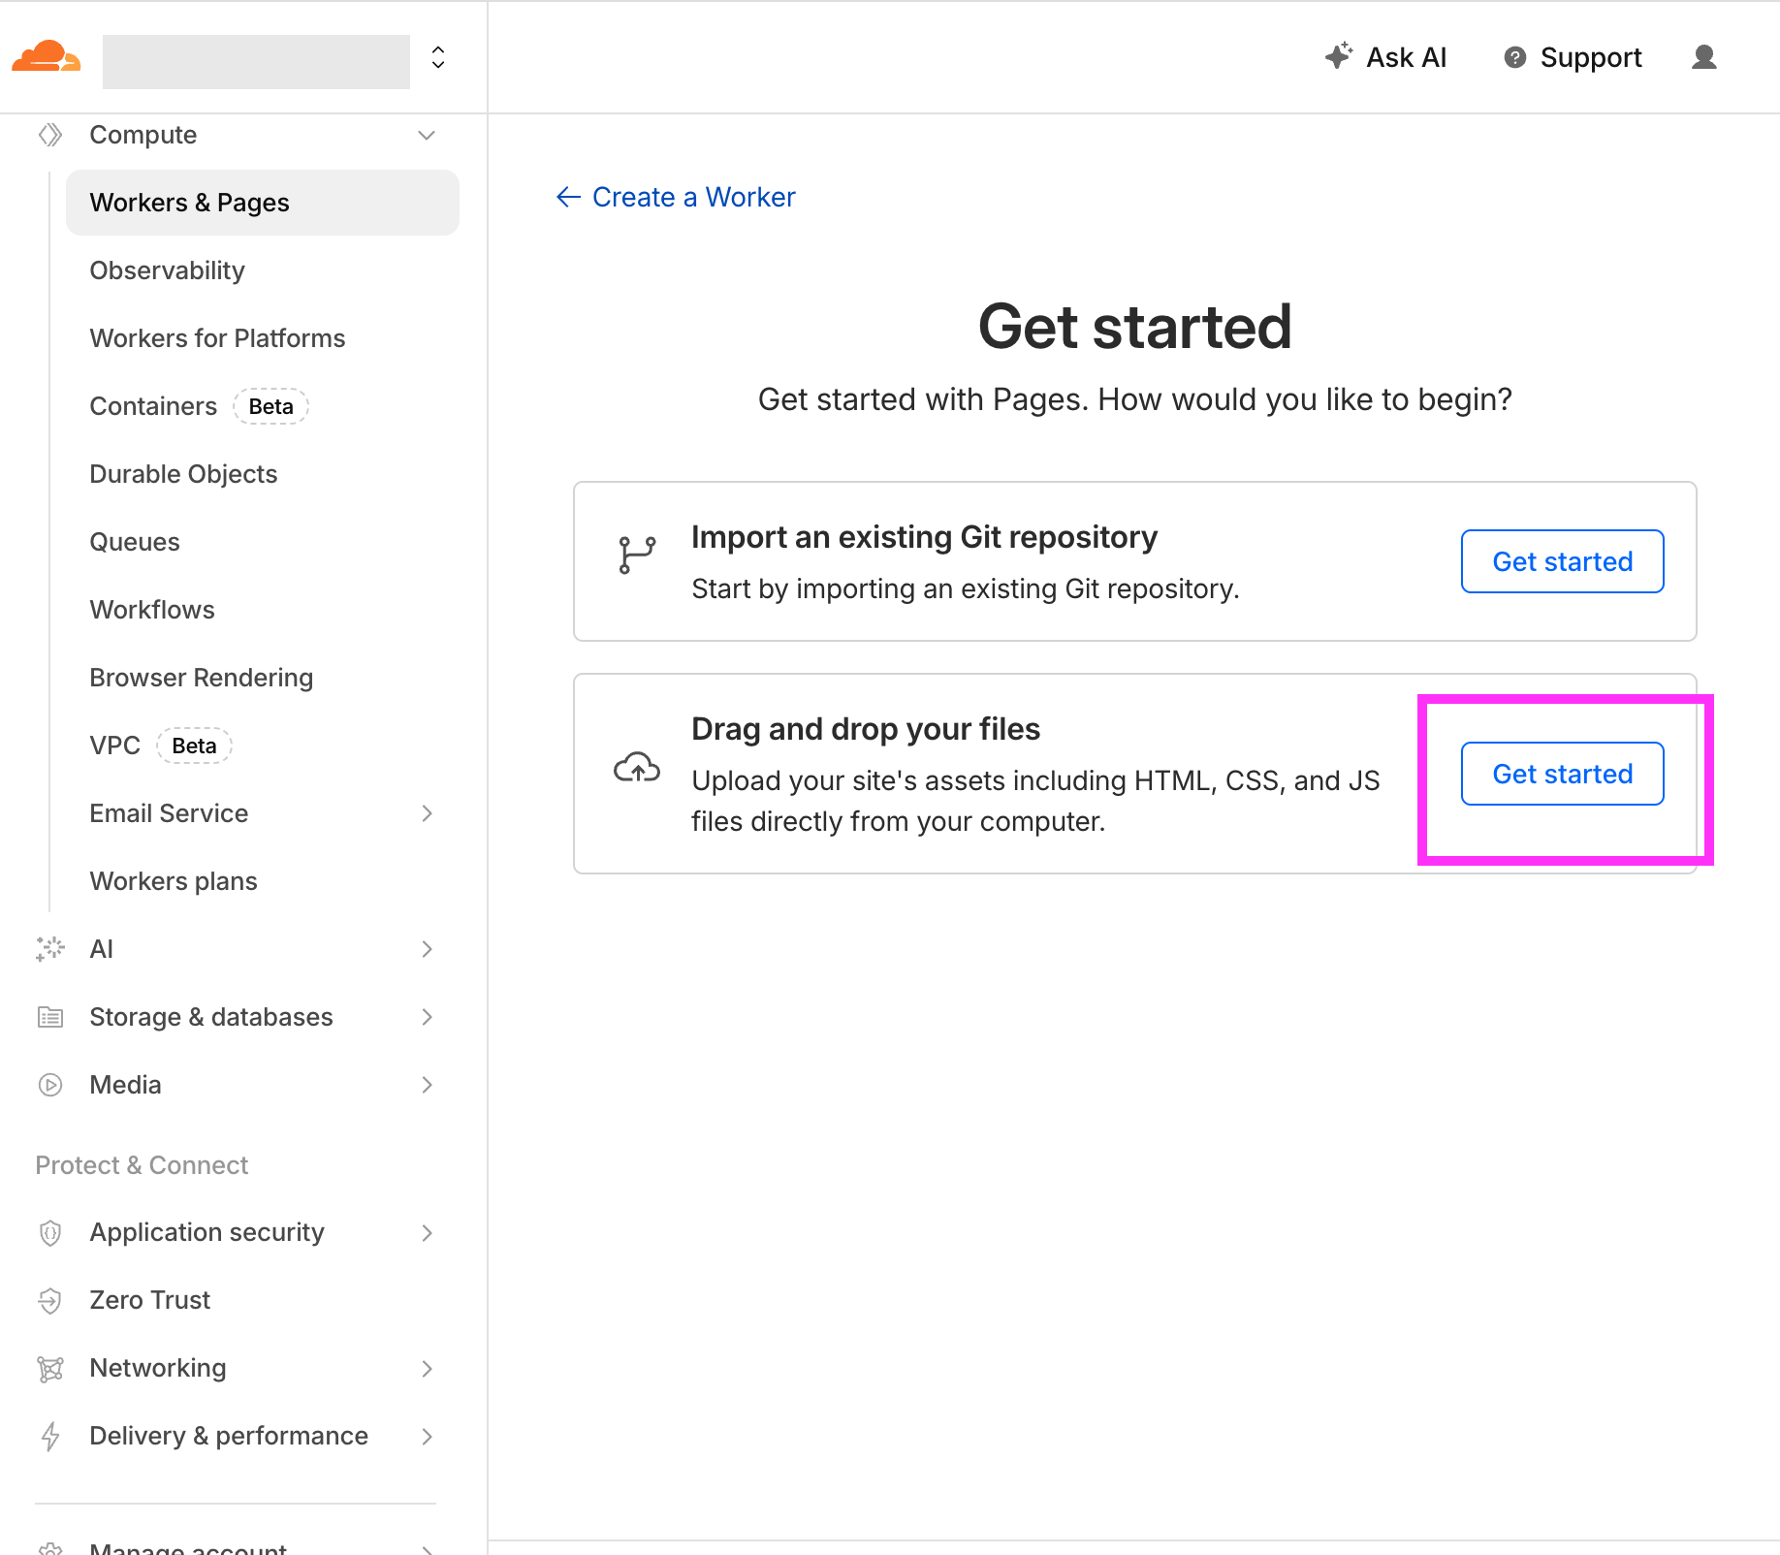The image size is (1780, 1555).
Task: Click the Ask AI sparkle icon
Action: pos(1338,56)
